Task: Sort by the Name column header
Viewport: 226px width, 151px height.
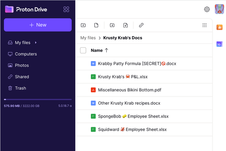Action: (97, 50)
